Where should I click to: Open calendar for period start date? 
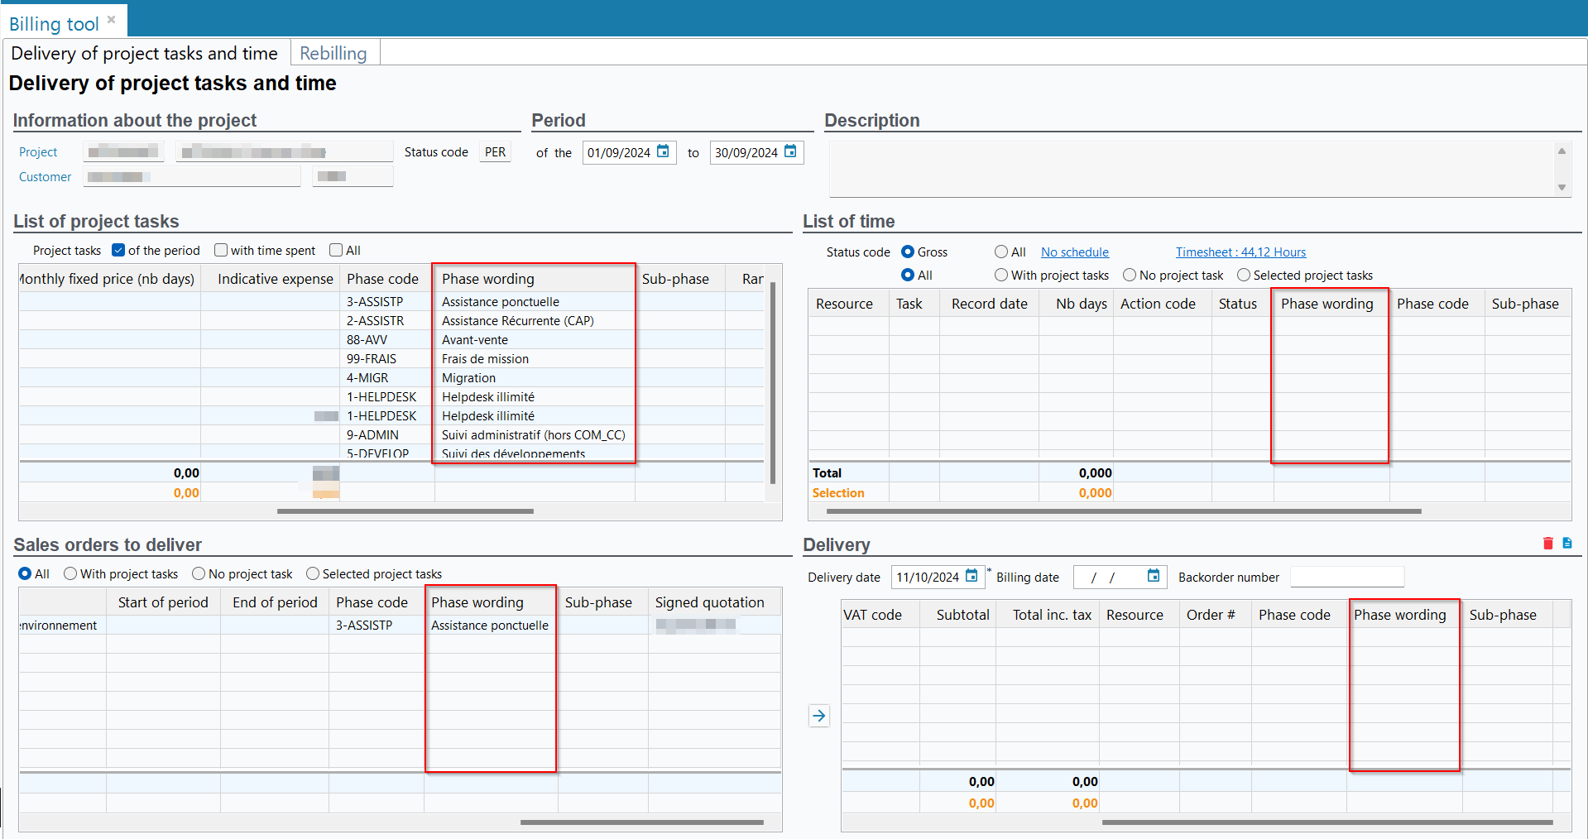point(663,151)
